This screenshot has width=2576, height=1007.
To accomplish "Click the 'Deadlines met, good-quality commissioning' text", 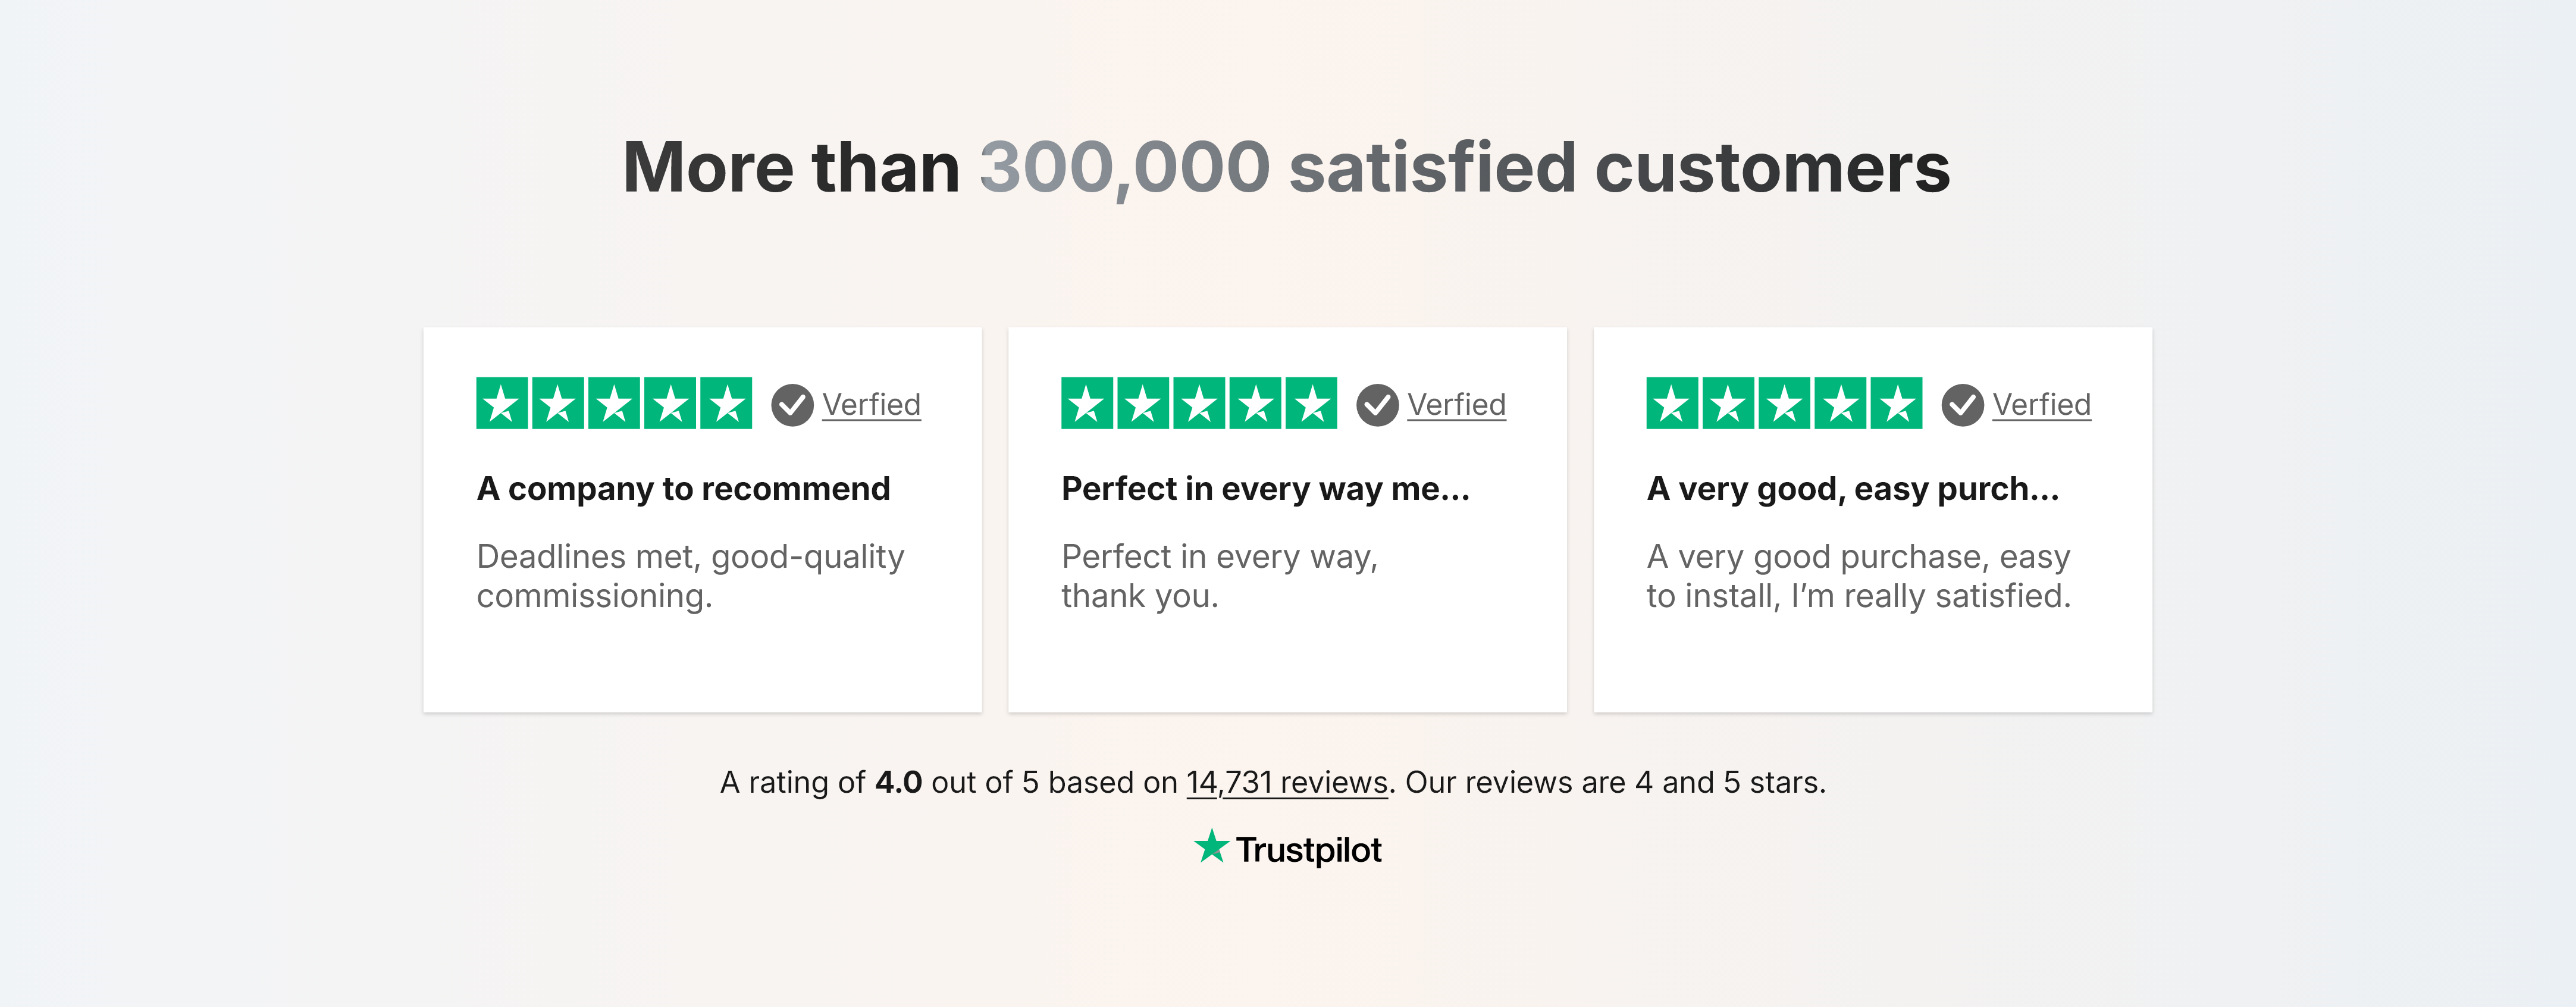I will [690, 576].
